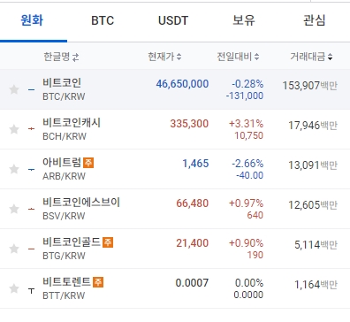The height and width of the screenshot is (322, 350).
Task: Sort list by 거래대금 column arrows
Action: coord(330,57)
